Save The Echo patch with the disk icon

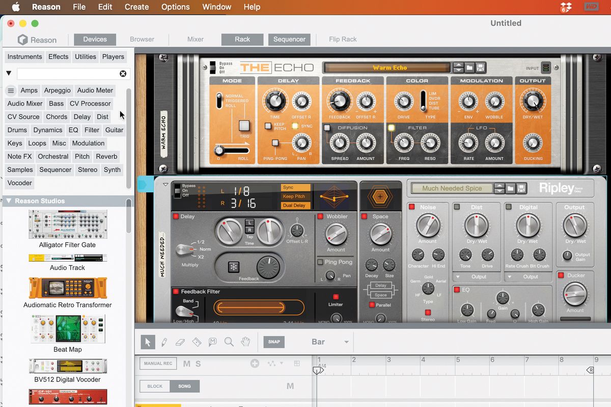[x=480, y=67]
